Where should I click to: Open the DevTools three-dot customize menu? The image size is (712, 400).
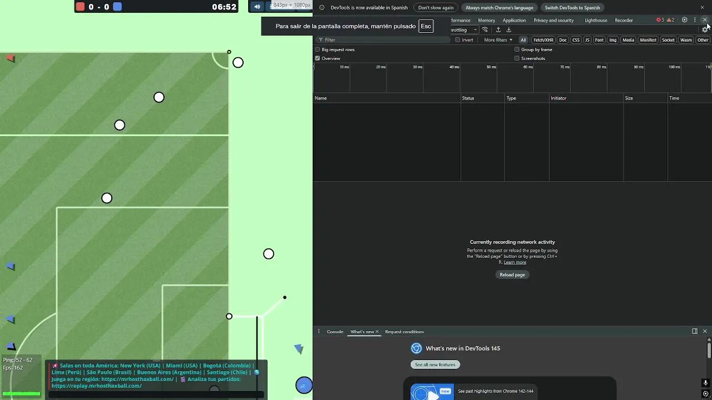click(x=695, y=20)
